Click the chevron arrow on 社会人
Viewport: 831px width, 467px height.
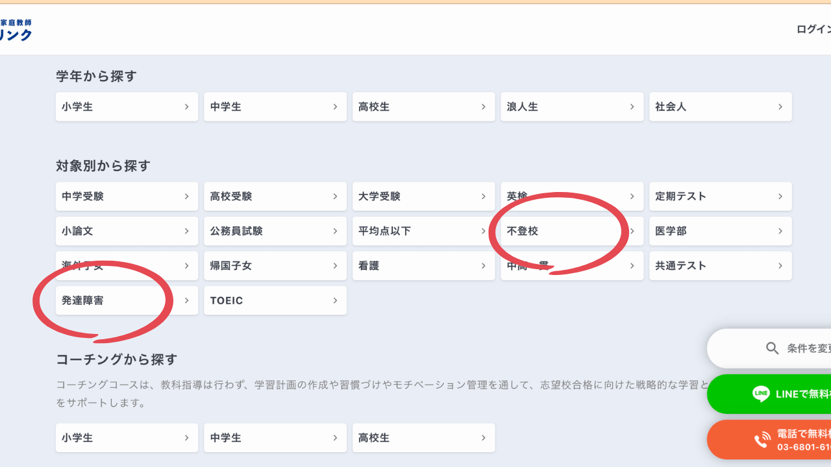coord(780,107)
